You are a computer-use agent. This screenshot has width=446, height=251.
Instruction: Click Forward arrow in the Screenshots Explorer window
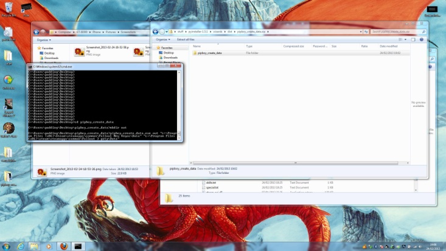43,32
